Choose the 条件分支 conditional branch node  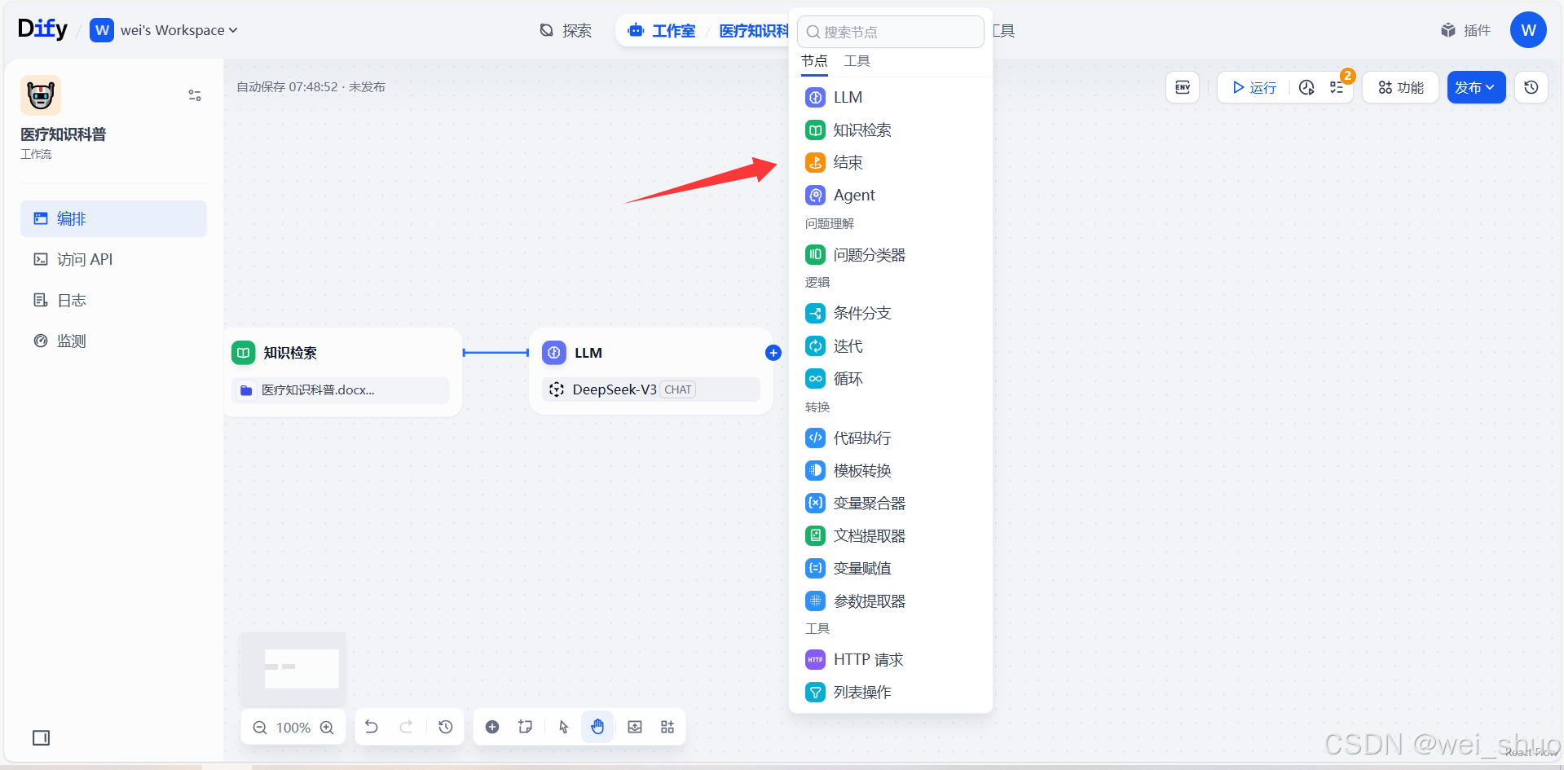click(862, 313)
